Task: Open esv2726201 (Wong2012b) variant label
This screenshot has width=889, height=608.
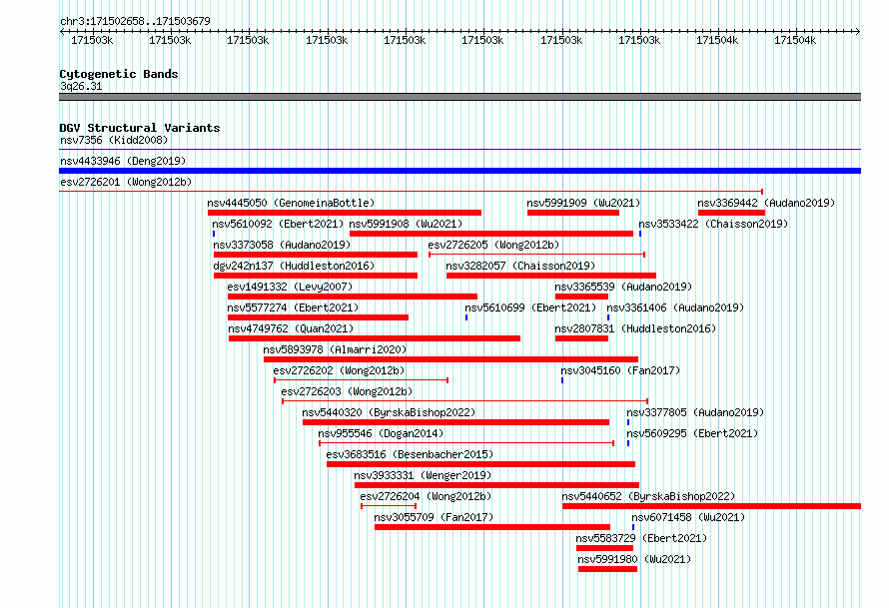Action: click(x=126, y=182)
